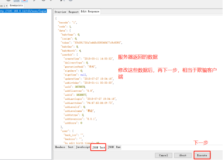Click the "usBirthday" line
Viewport: 223px width, 160px height.
point(89,83)
